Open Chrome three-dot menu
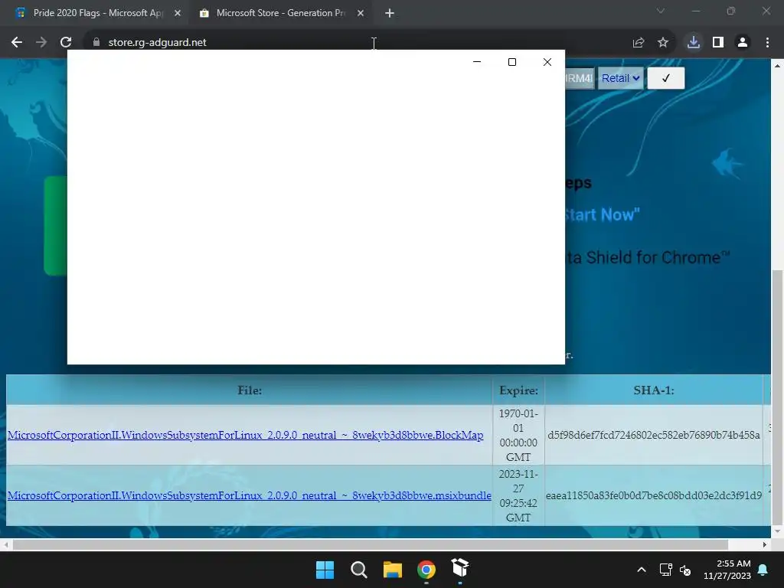784x588 pixels. coord(767,43)
